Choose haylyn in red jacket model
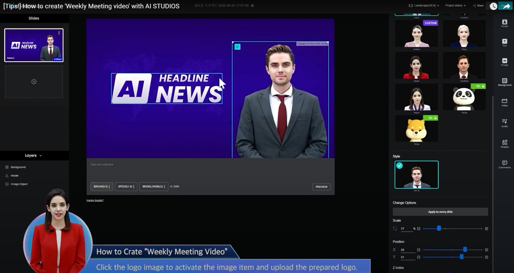Image resolution: width=514 pixels, height=273 pixels. 417,65
